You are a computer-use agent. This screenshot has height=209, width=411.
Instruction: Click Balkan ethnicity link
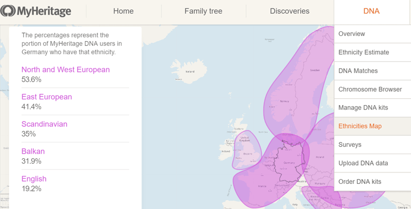(33, 151)
